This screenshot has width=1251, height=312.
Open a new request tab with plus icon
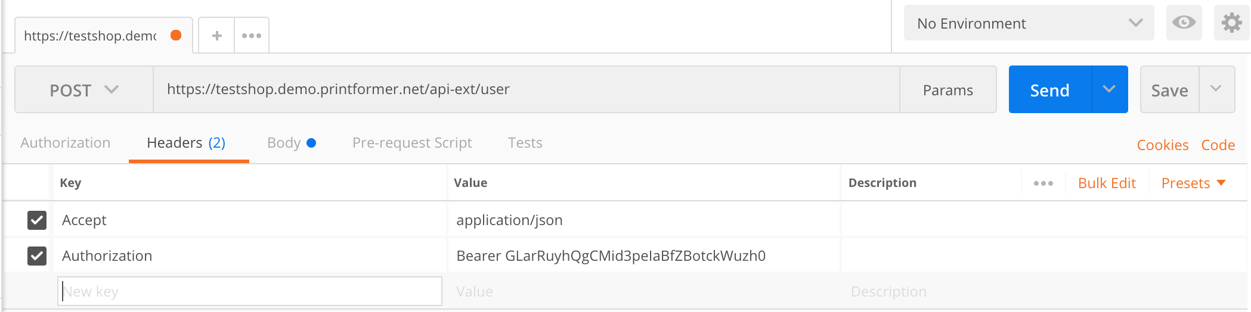pyautogui.click(x=217, y=36)
